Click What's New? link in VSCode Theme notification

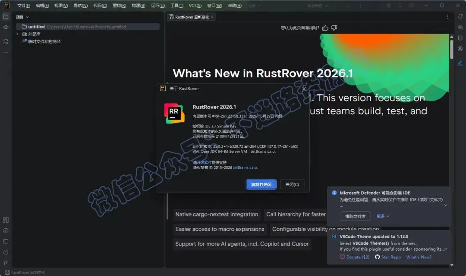point(419,257)
